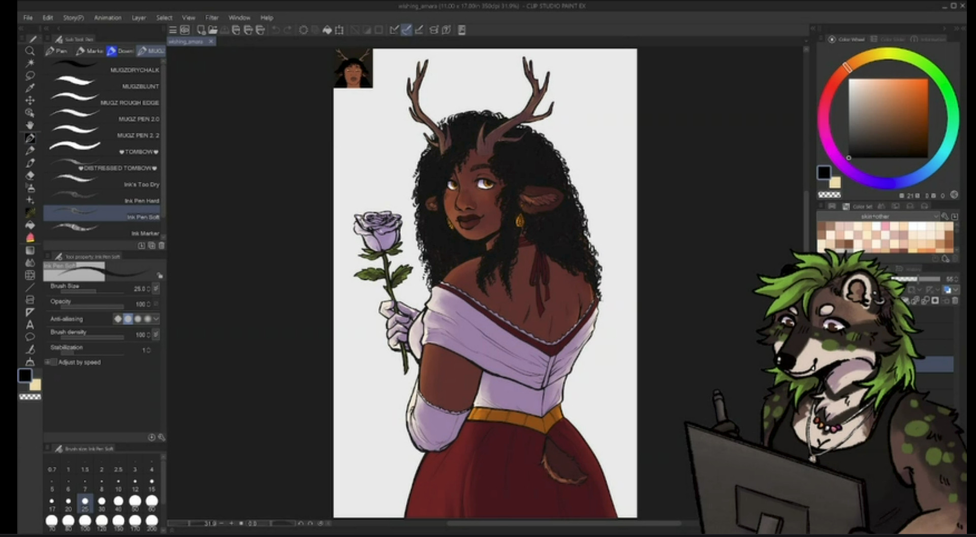Image resolution: width=976 pixels, height=537 pixels.
Task: Click the Stabilization value stepper
Action: click(x=148, y=350)
